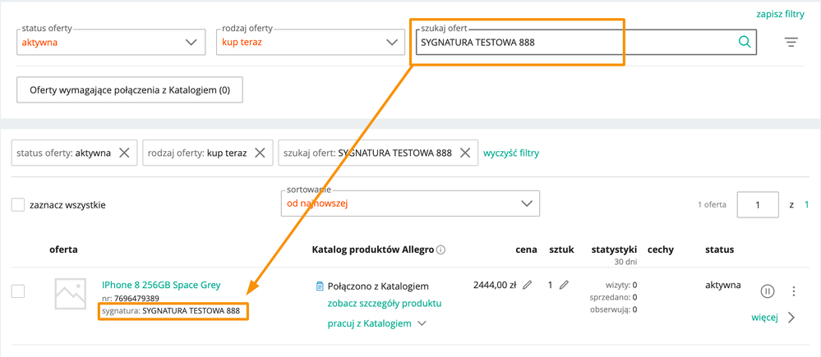821x357 pixels.
Task: Edit price using pencil icon
Action: click(x=528, y=285)
